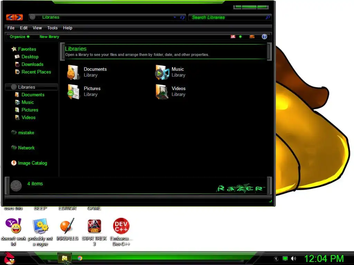The height and width of the screenshot is (265, 354).
Task: Open the Tools menu
Action: click(x=53, y=28)
